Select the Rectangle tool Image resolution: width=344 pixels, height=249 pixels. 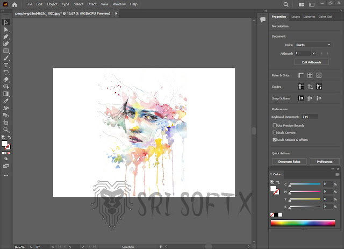[6, 51]
